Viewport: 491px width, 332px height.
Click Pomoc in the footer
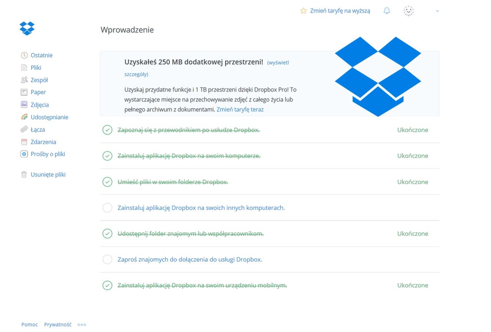pos(30,325)
